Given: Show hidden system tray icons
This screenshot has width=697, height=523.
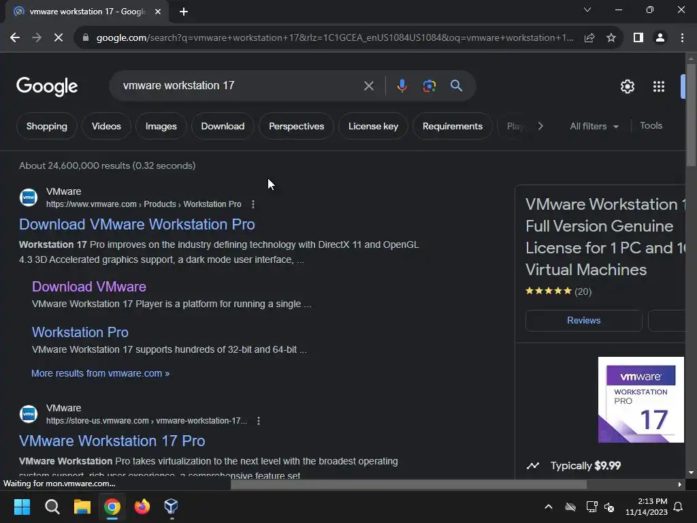Looking at the screenshot, I should [549, 507].
